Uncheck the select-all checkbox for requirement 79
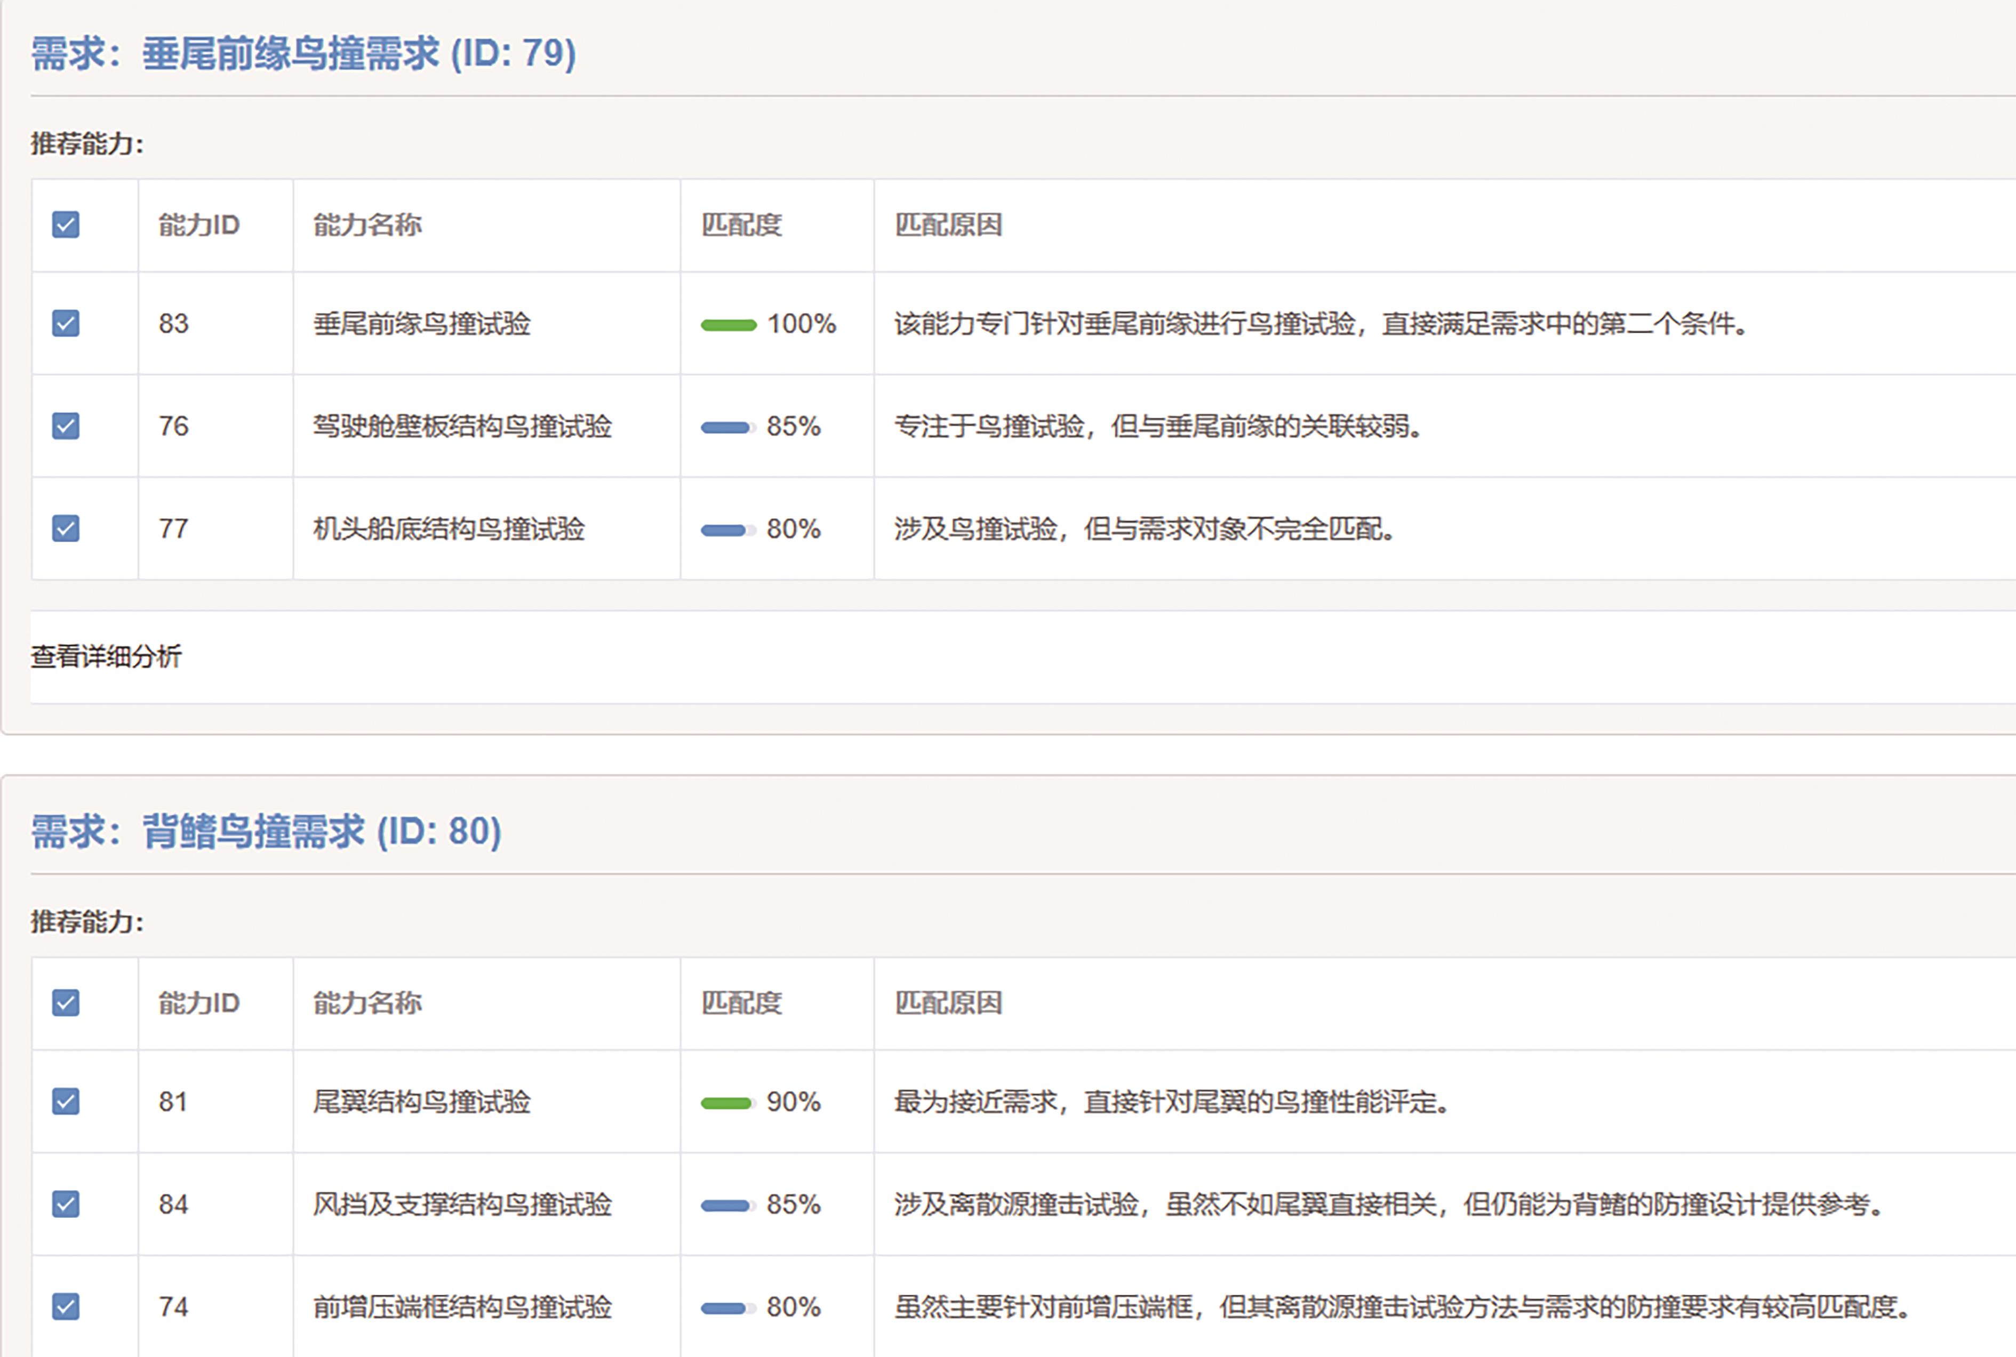 coord(66,225)
